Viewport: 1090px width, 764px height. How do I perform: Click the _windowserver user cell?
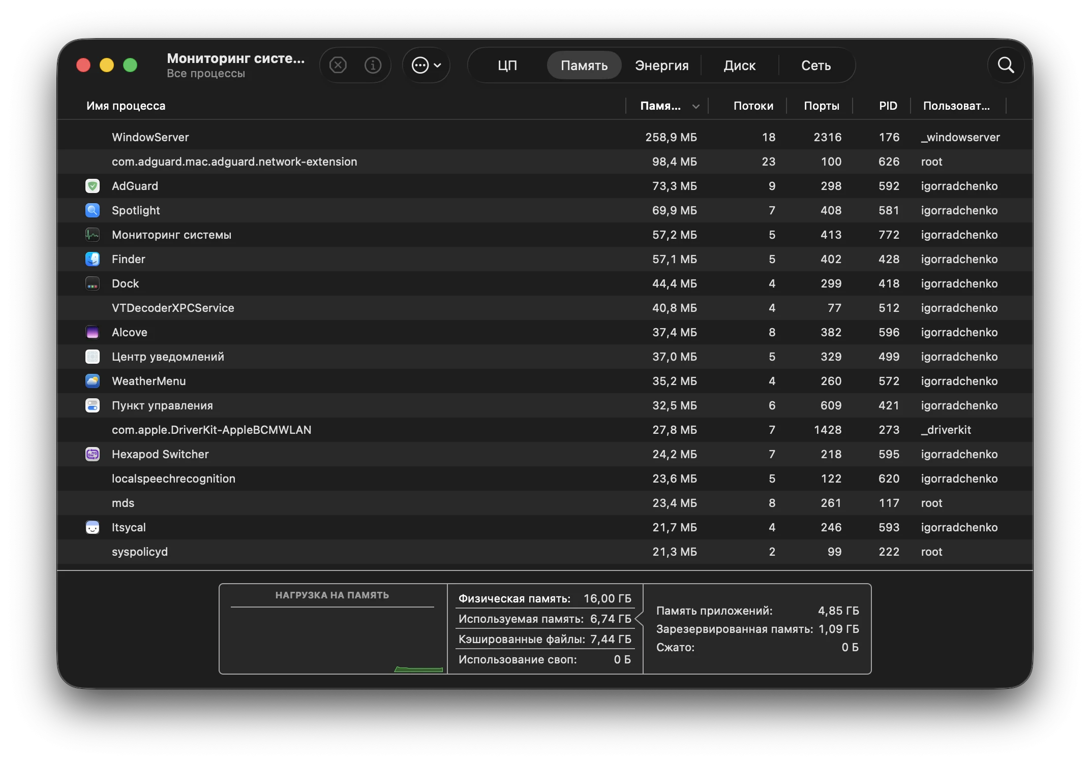click(960, 137)
